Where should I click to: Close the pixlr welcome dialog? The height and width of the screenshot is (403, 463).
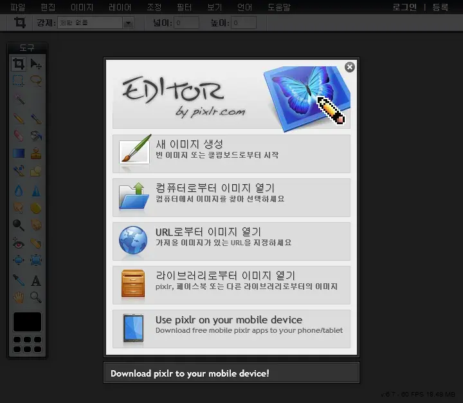coord(349,67)
